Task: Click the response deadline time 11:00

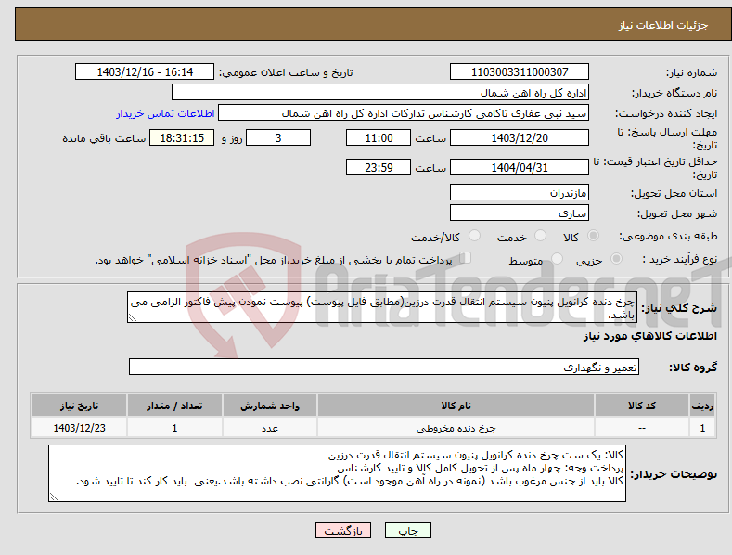Action: click(x=379, y=137)
